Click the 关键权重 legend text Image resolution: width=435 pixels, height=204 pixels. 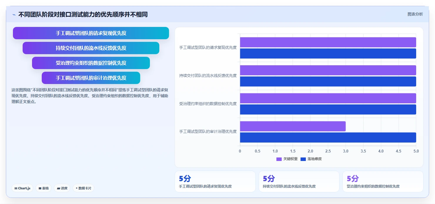click(290, 159)
